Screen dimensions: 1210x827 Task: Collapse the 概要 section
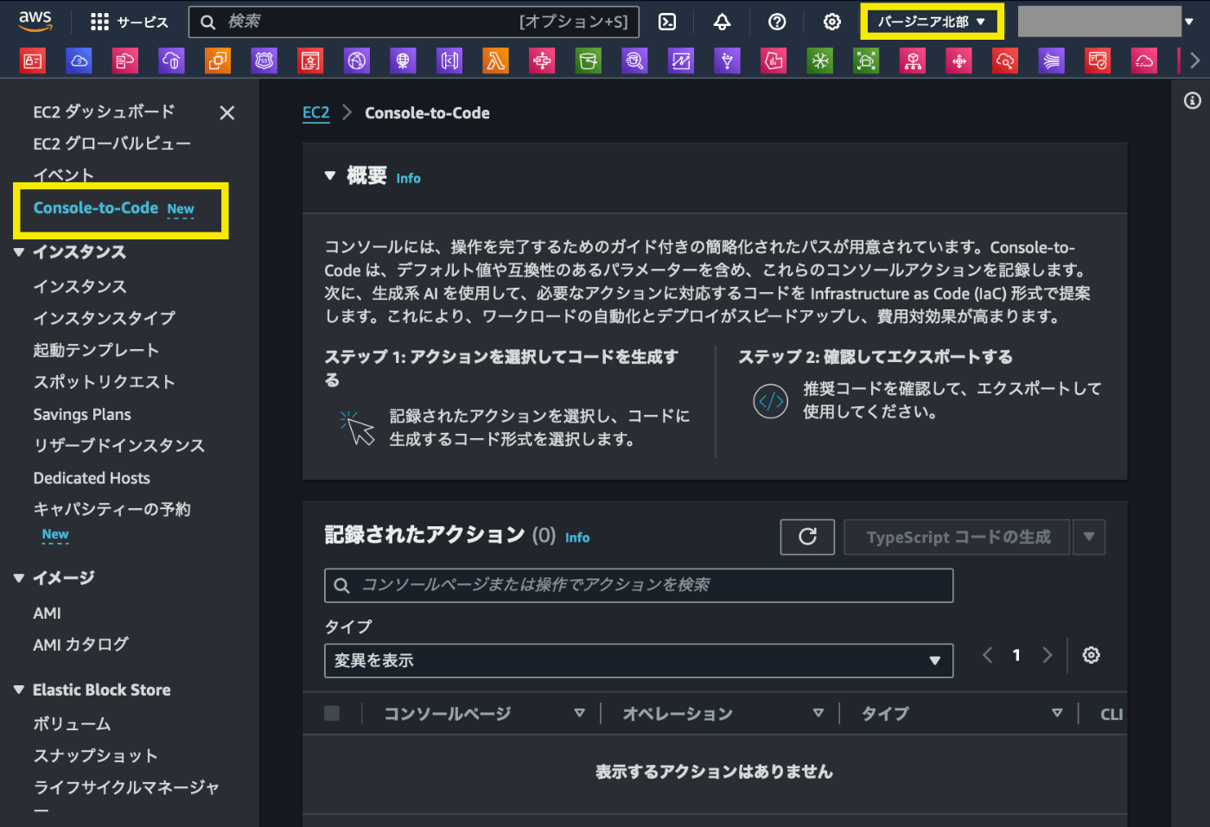point(329,175)
